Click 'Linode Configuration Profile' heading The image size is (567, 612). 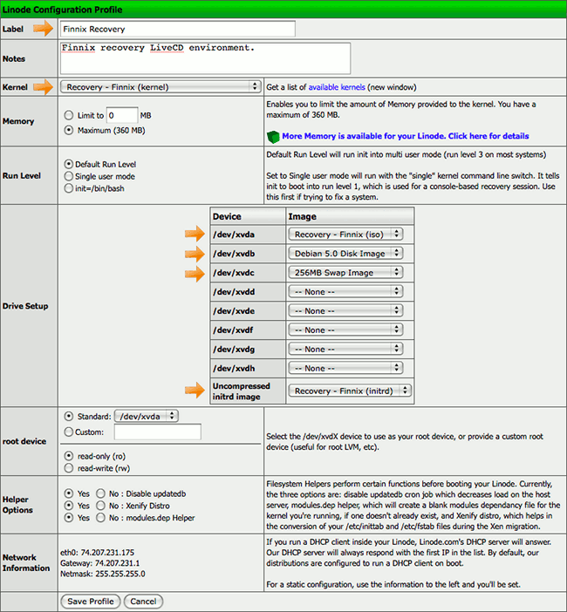pyautogui.click(x=63, y=10)
